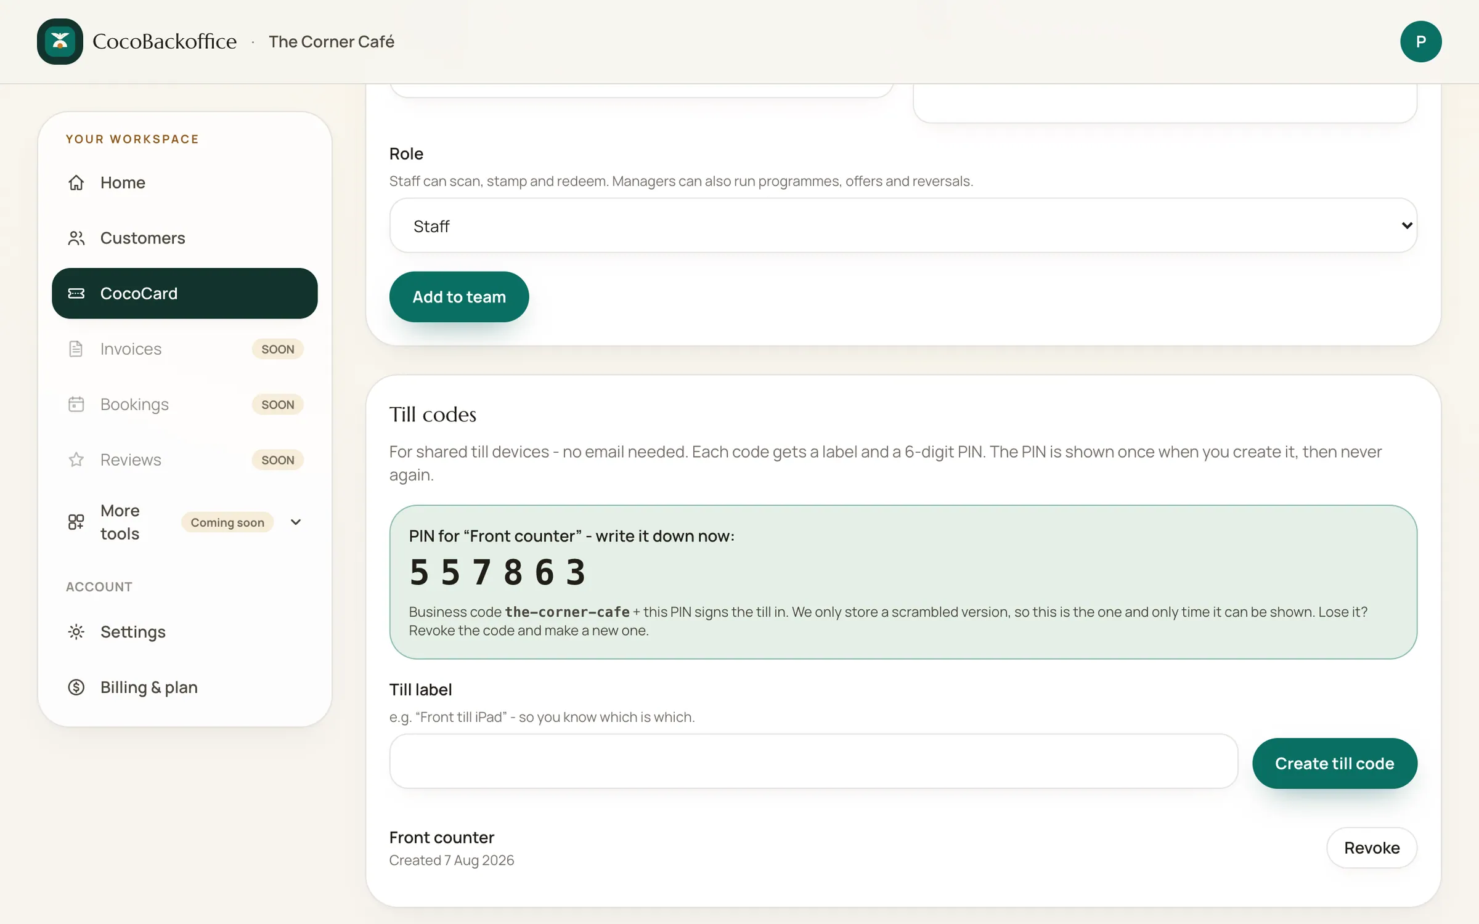Viewport: 1479px width, 924px height.
Task: Click the Bookings sidebar label
Action: [x=134, y=404]
